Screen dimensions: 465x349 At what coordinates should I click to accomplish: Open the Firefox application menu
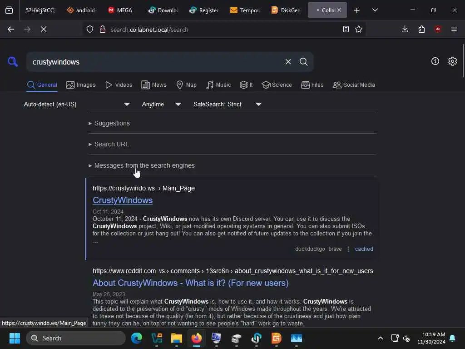point(454,29)
